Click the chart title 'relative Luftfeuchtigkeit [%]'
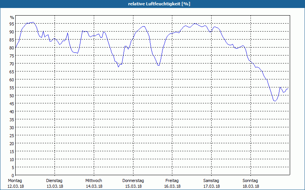The height and width of the screenshot is (190, 305). (x=159, y=4)
